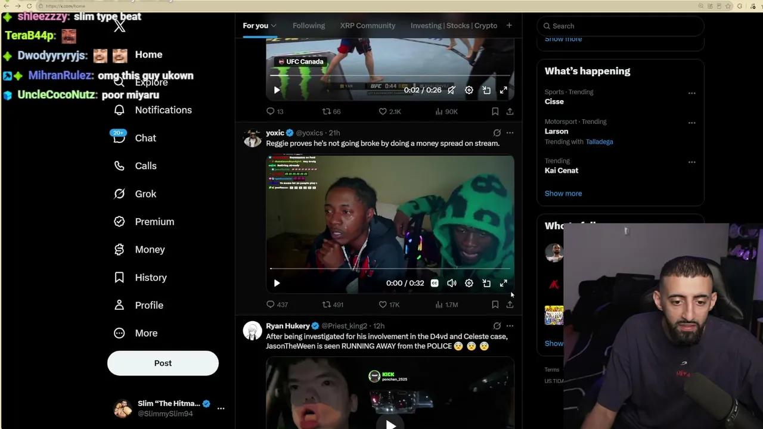
Task: Open the More menu in sidebar
Action: pyautogui.click(x=136, y=333)
